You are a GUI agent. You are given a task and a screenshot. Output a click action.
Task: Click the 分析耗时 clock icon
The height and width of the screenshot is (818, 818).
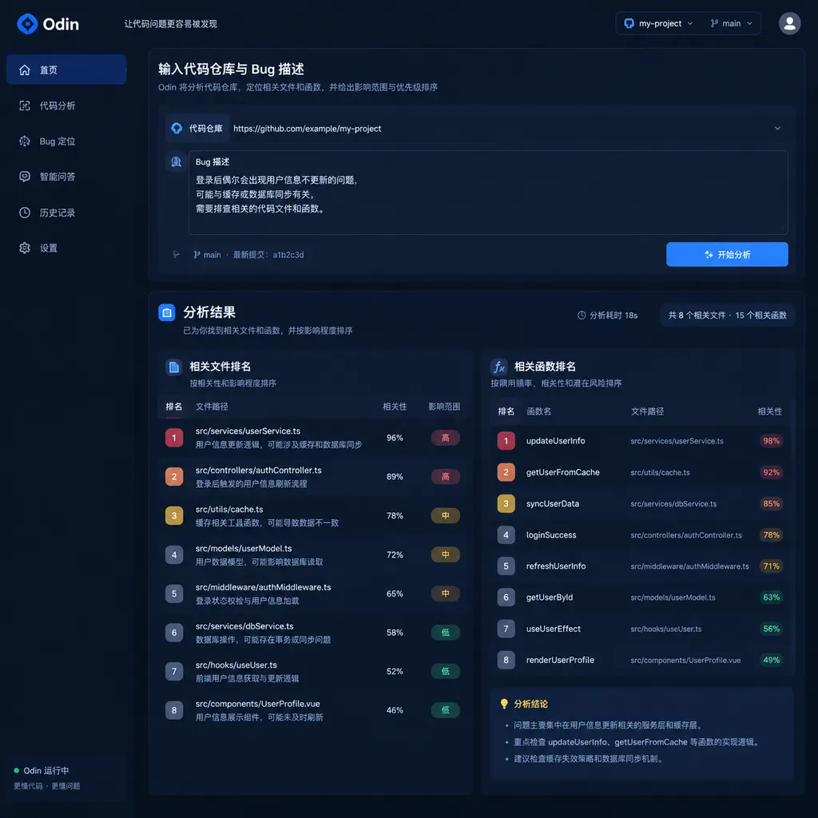coord(582,315)
